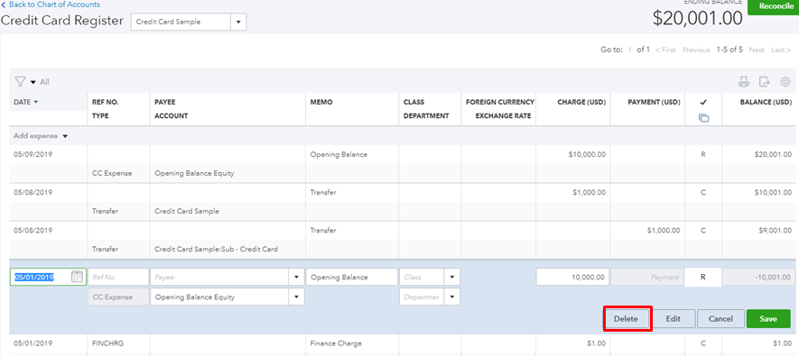Click the REF NO. column header
The width and height of the screenshot is (799, 356).
pyautogui.click(x=105, y=102)
